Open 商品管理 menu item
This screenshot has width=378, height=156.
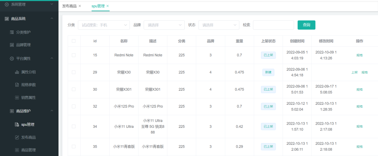29,150
